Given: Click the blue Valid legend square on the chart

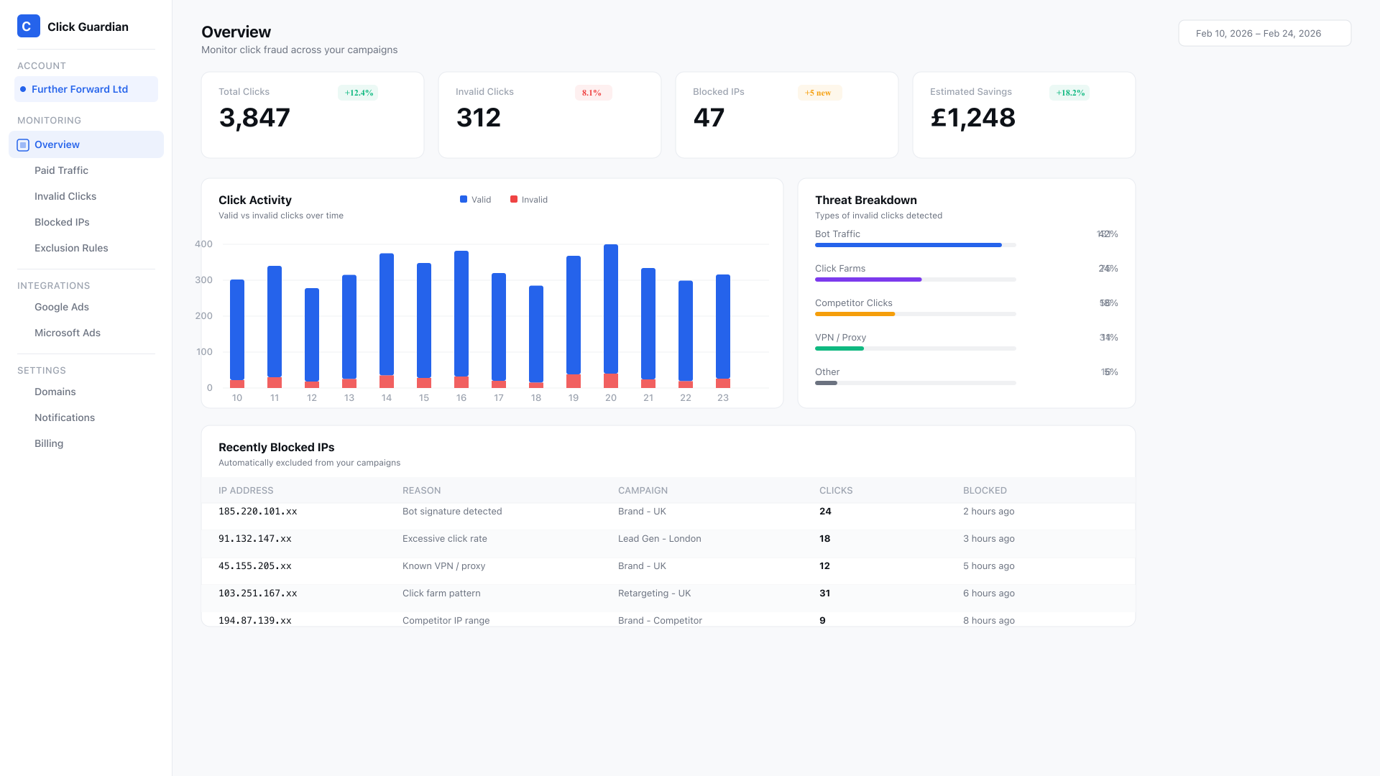Looking at the screenshot, I should point(463,199).
